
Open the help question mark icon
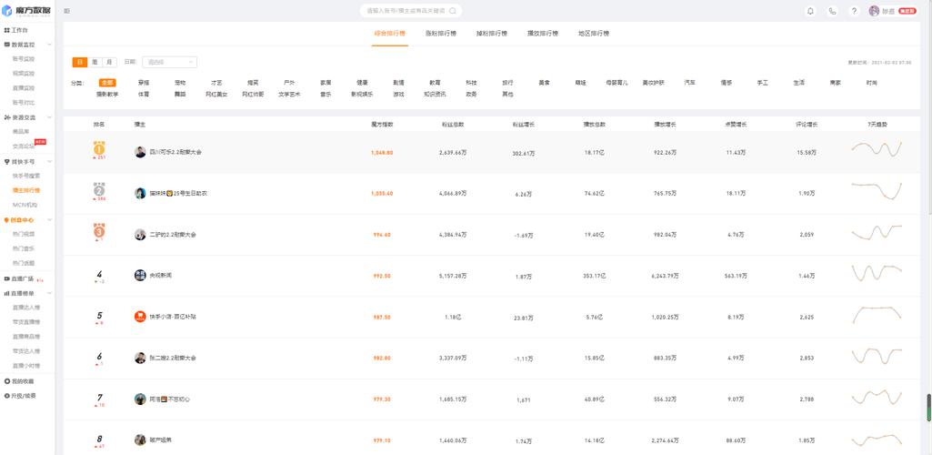pyautogui.click(x=854, y=11)
